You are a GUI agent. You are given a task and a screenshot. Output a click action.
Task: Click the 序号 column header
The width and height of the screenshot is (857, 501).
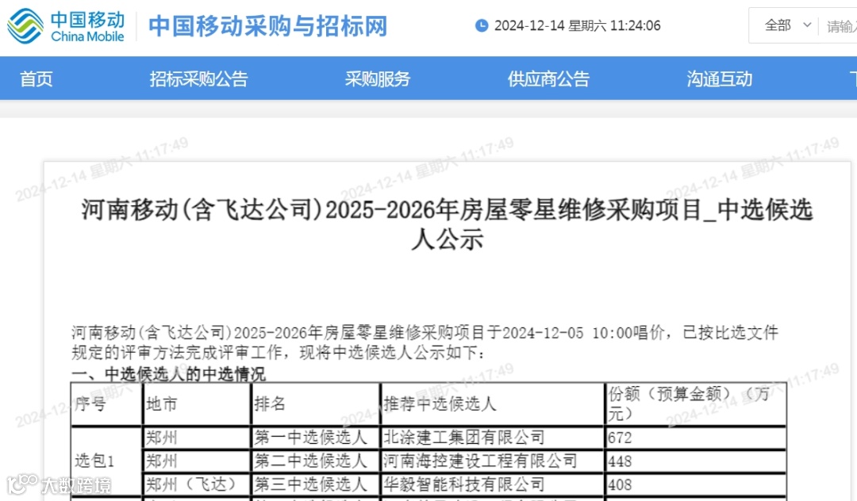click(106, 403)
